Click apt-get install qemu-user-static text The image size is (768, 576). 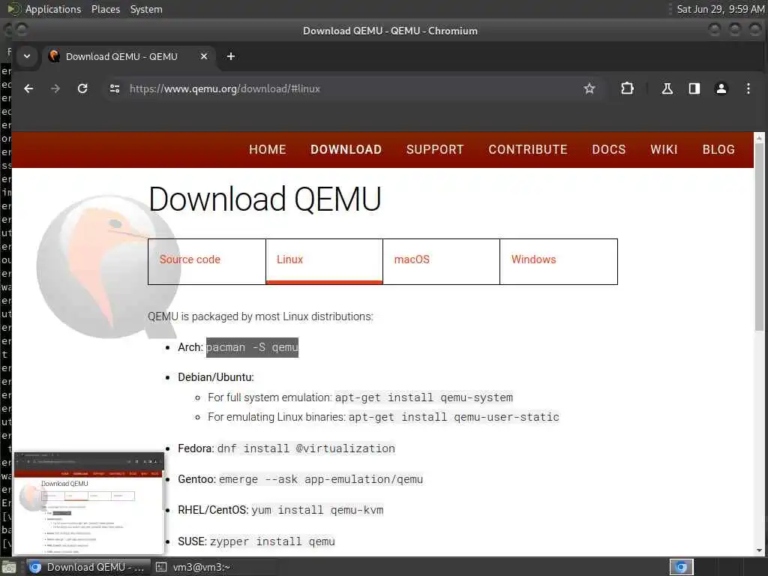[x=454, y=417]
